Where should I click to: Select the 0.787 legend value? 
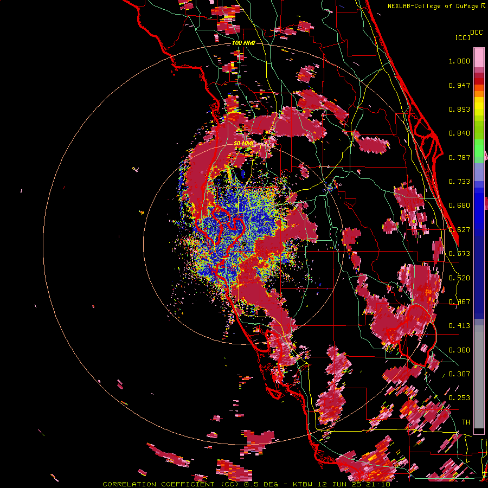459,157
